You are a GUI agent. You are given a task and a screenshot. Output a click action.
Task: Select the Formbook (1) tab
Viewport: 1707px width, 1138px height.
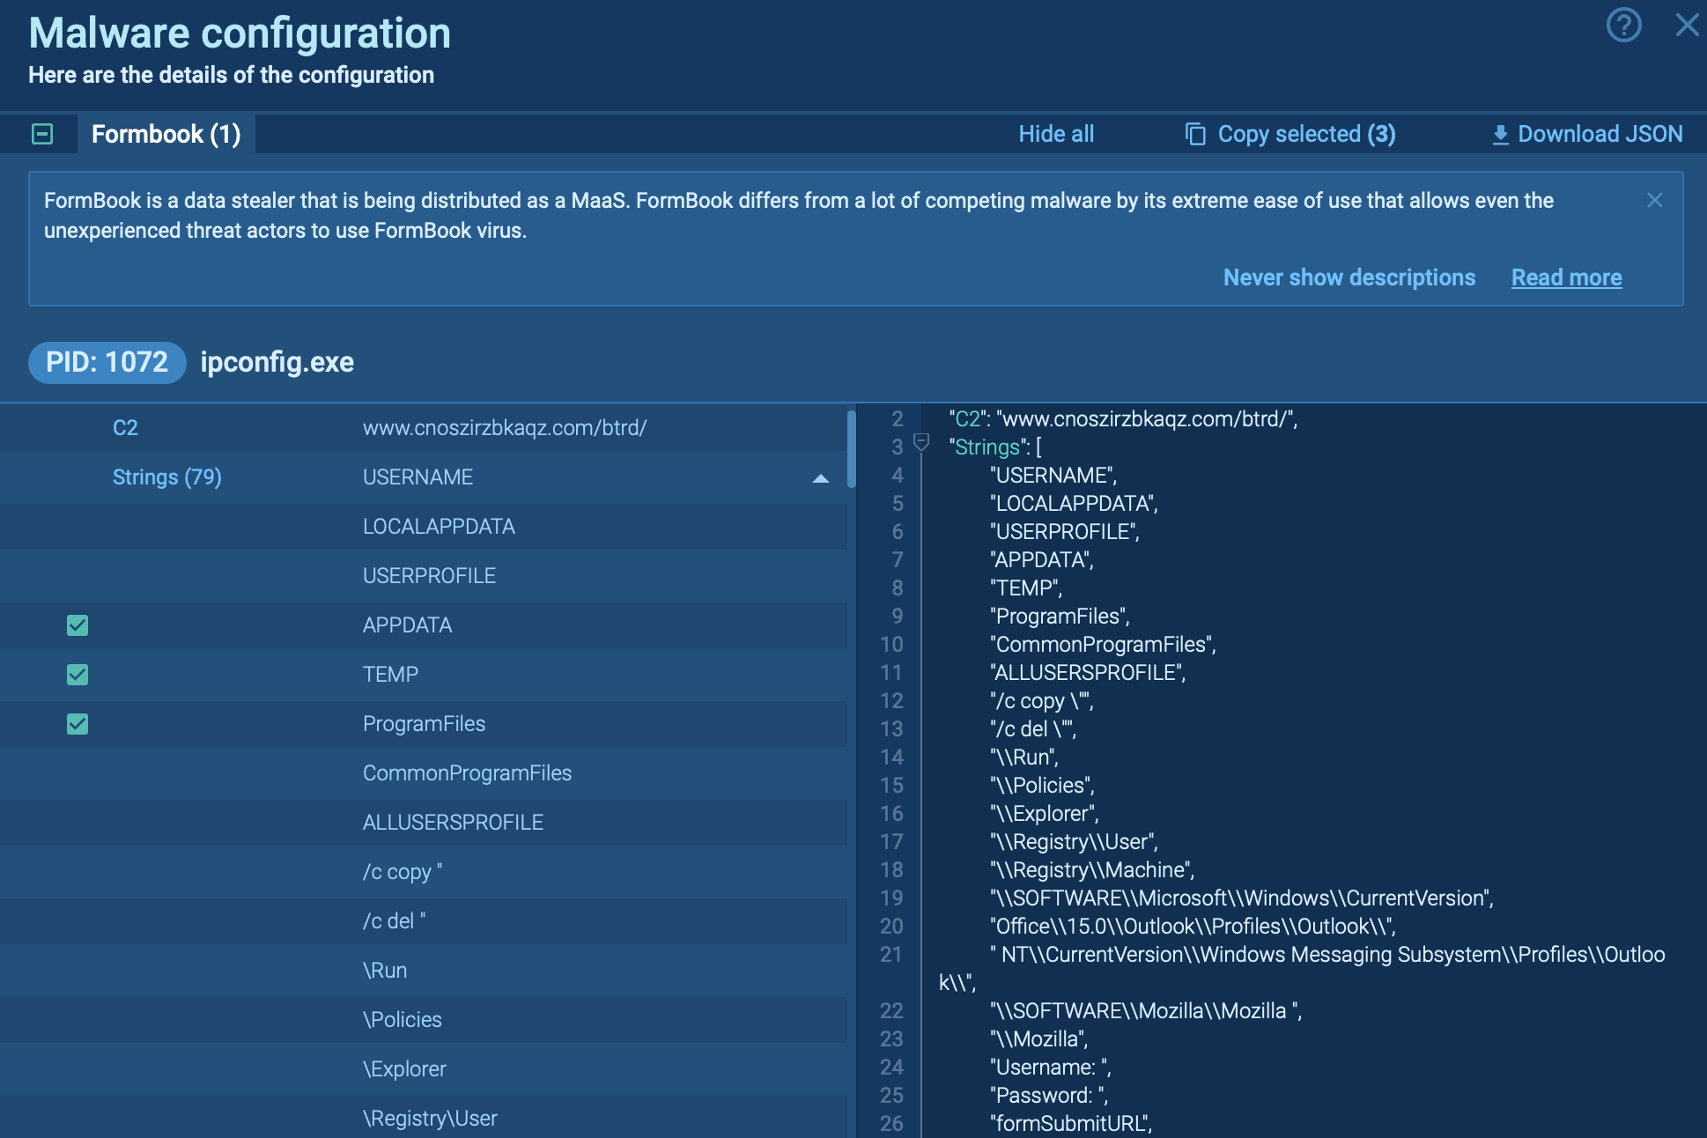click(x=166, y=134)
